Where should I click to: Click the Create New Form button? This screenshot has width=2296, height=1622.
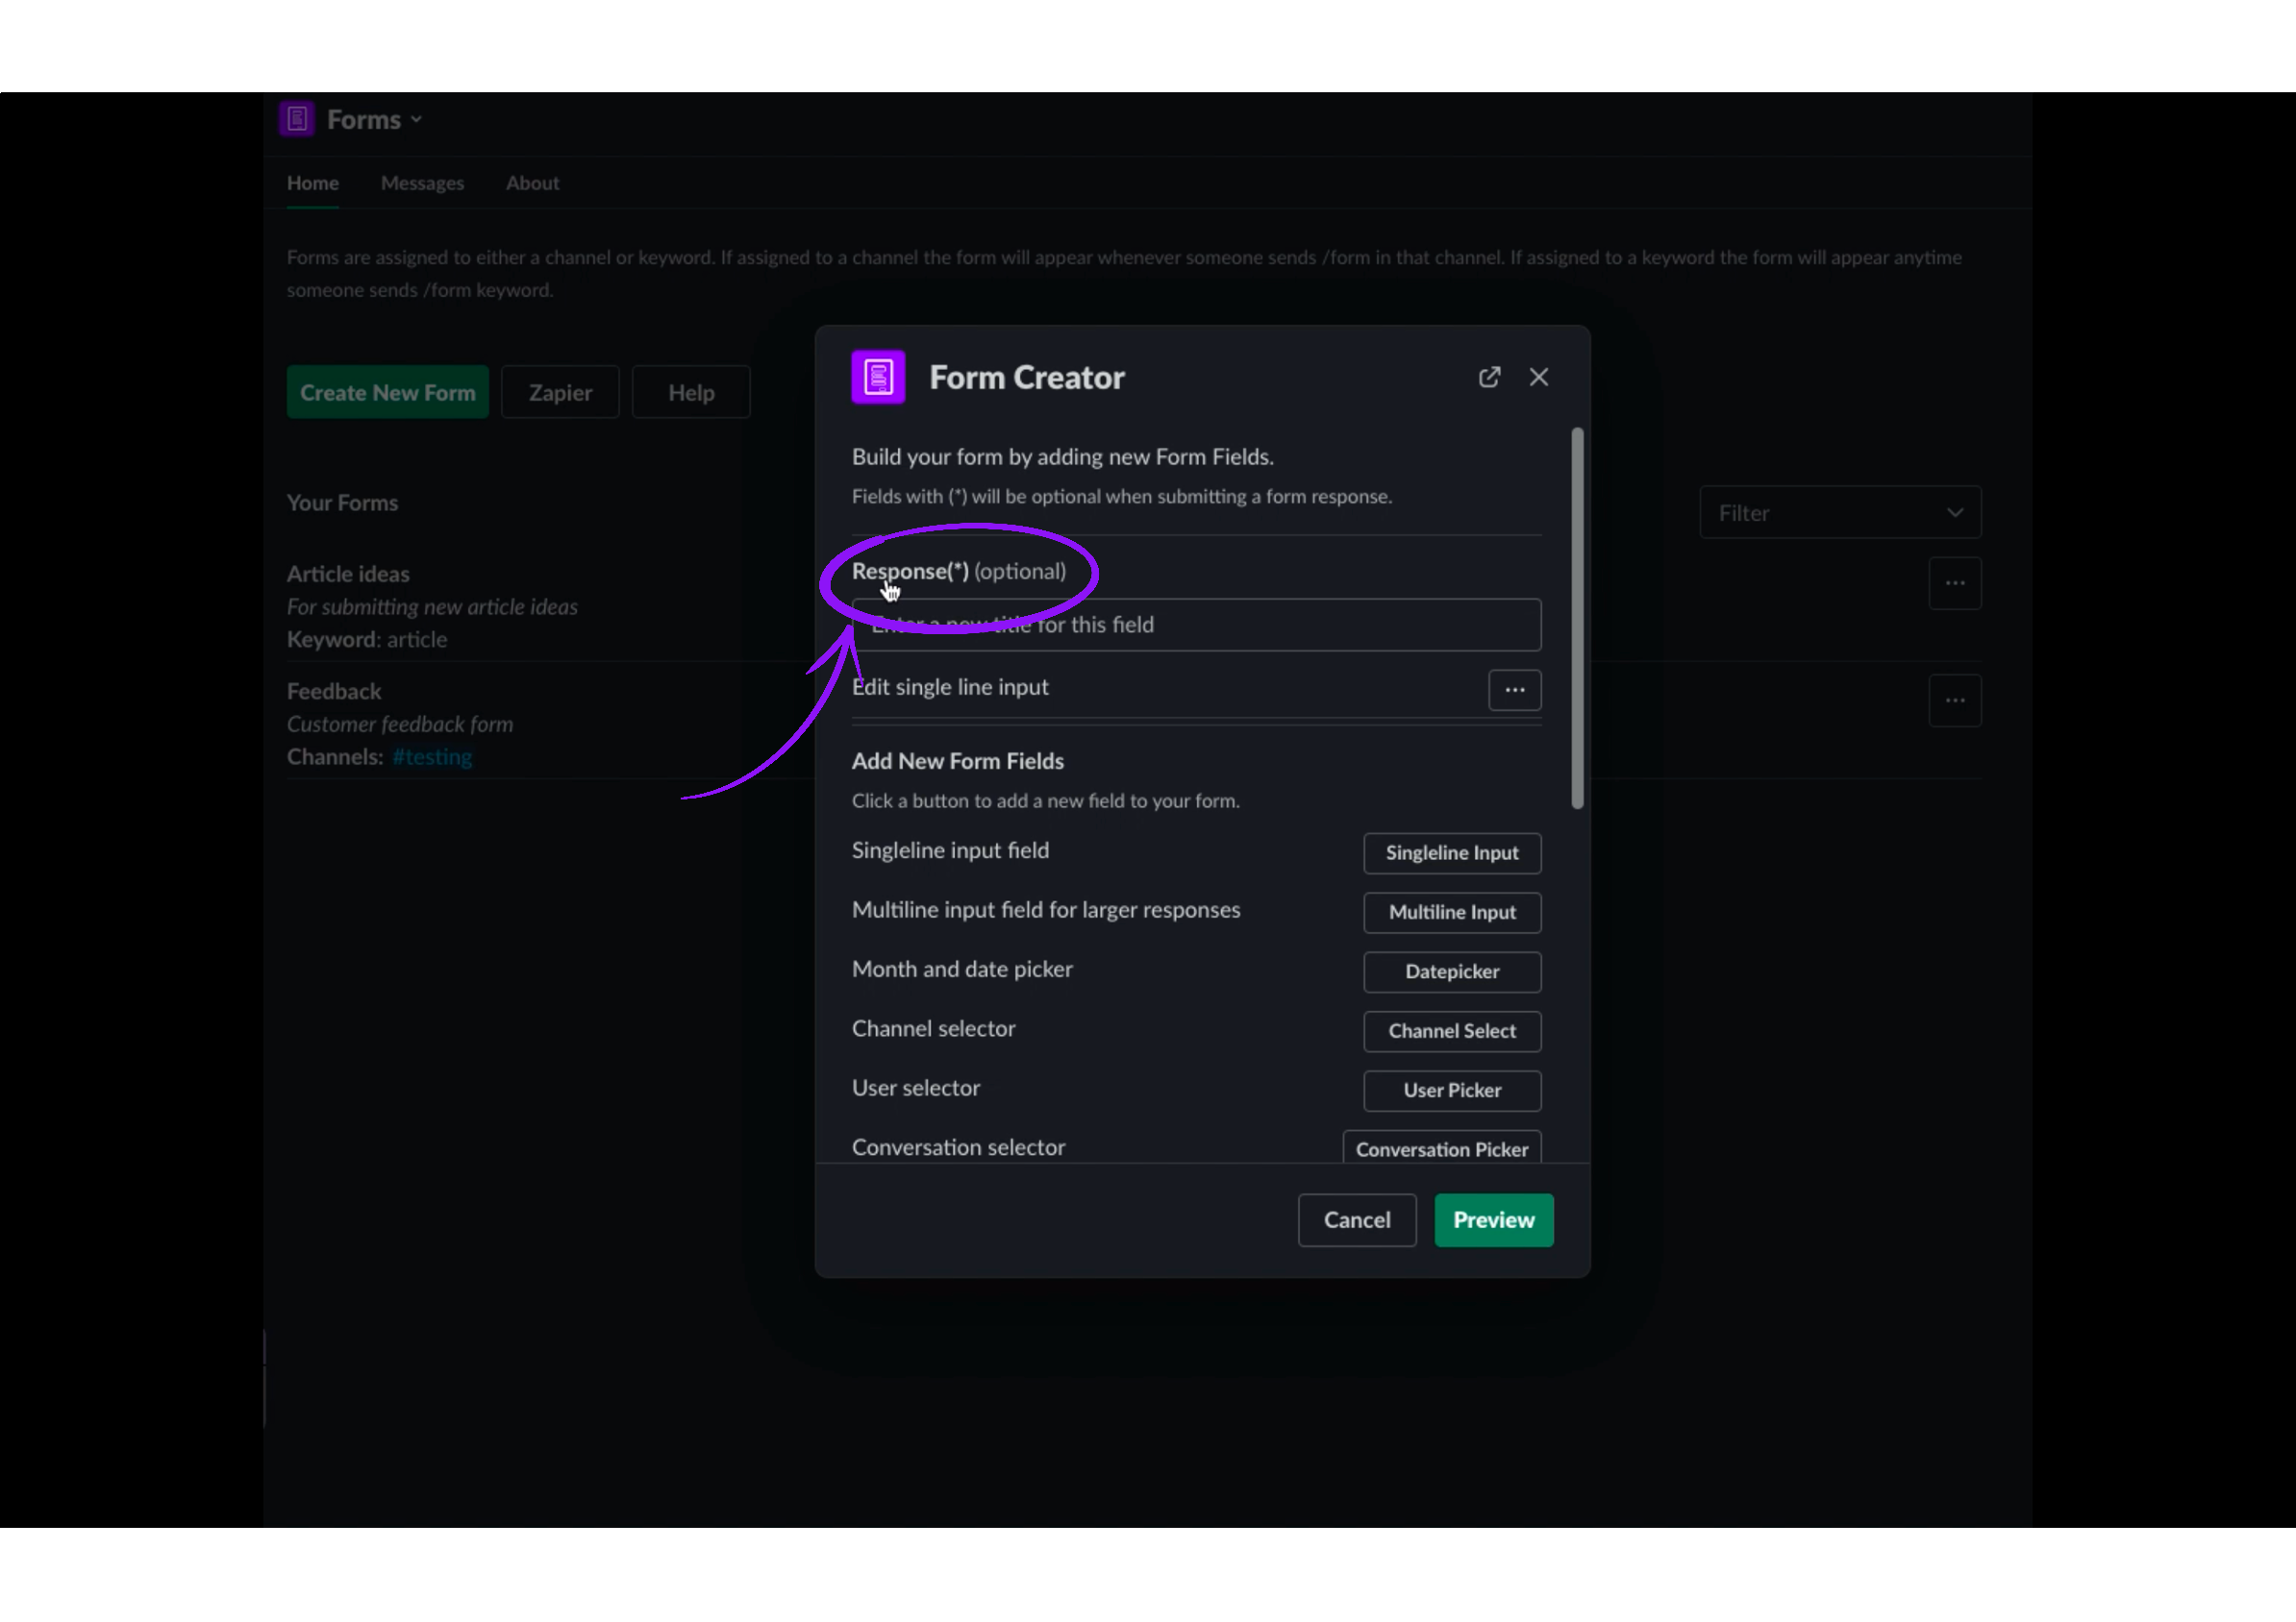[x=387, y=392]
